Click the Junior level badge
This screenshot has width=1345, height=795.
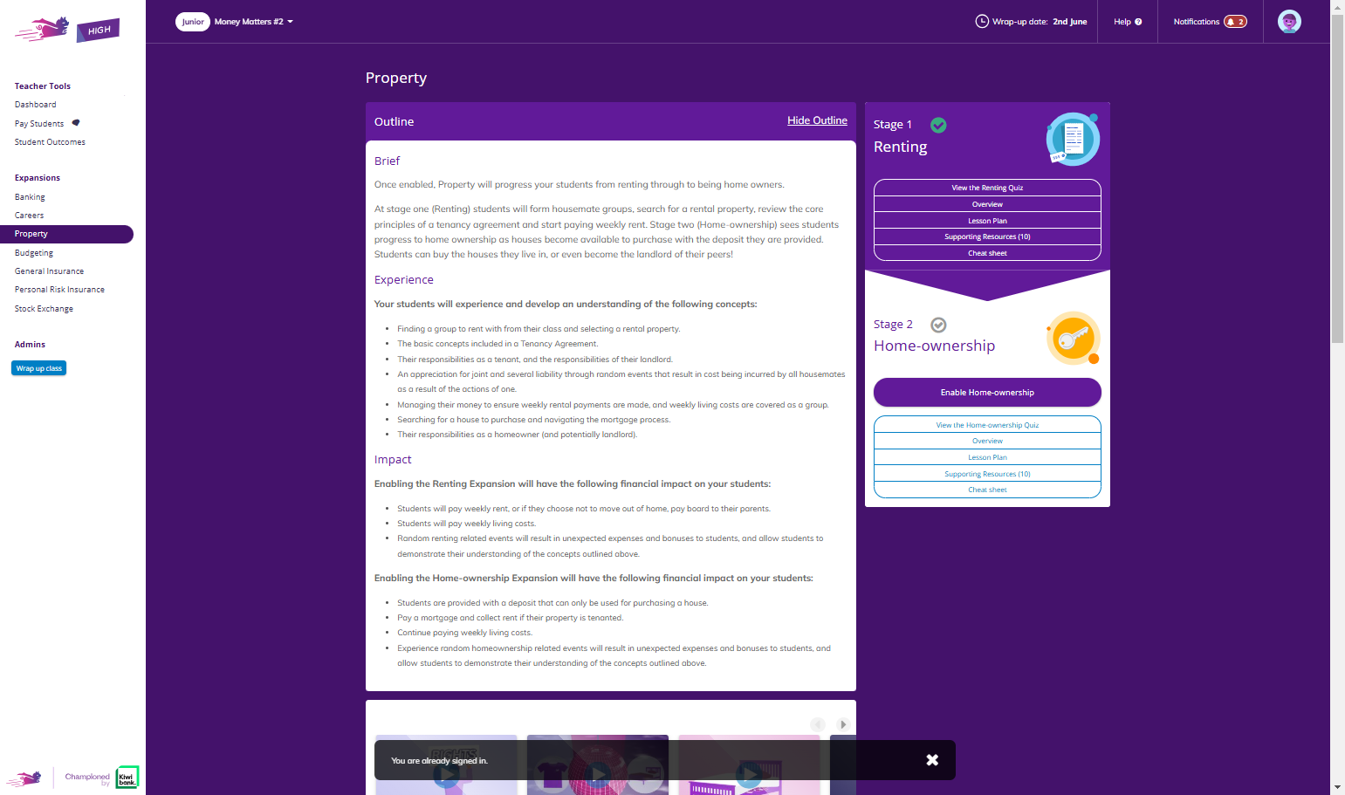click(x=193, y=22)
